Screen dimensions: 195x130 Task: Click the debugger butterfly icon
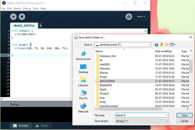pyautogui.click(x=129, y=17)
